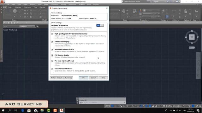Uncheck Uncompressed textures checkbox

pyautogui.click(x=52, y=69)
